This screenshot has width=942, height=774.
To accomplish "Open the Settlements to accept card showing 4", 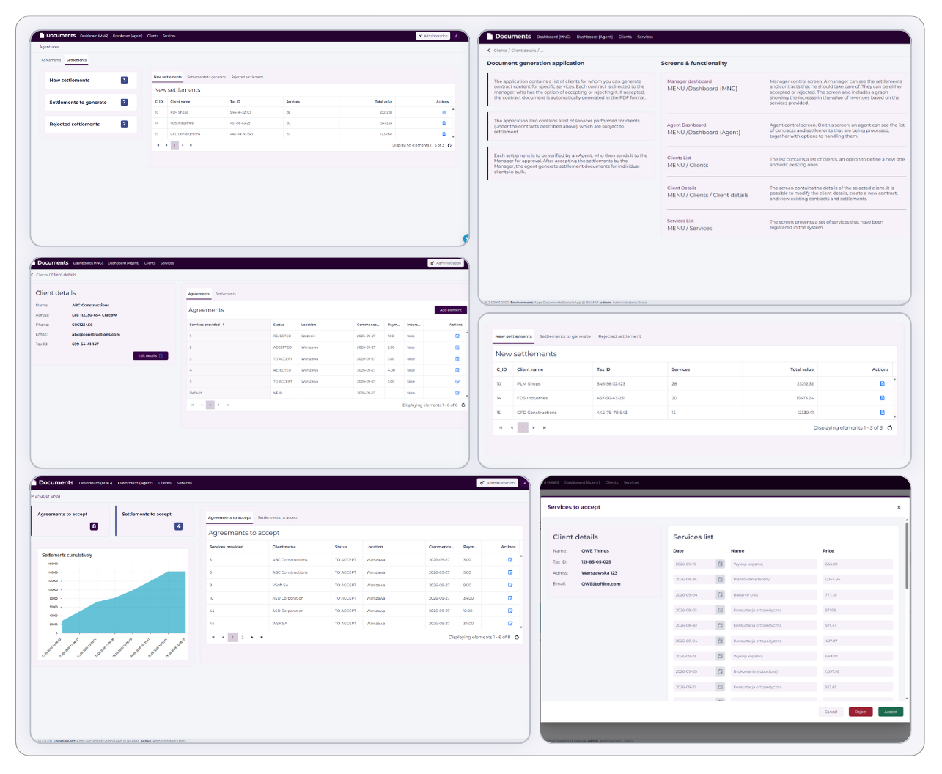I will coord(154,519).
